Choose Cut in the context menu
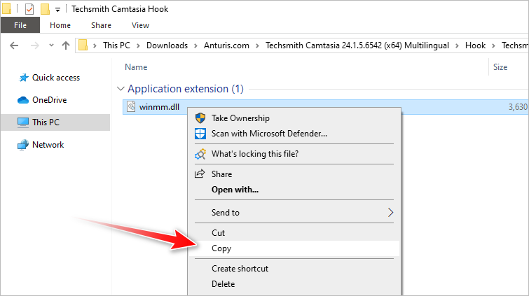529x296 pixels. point(218,232)
